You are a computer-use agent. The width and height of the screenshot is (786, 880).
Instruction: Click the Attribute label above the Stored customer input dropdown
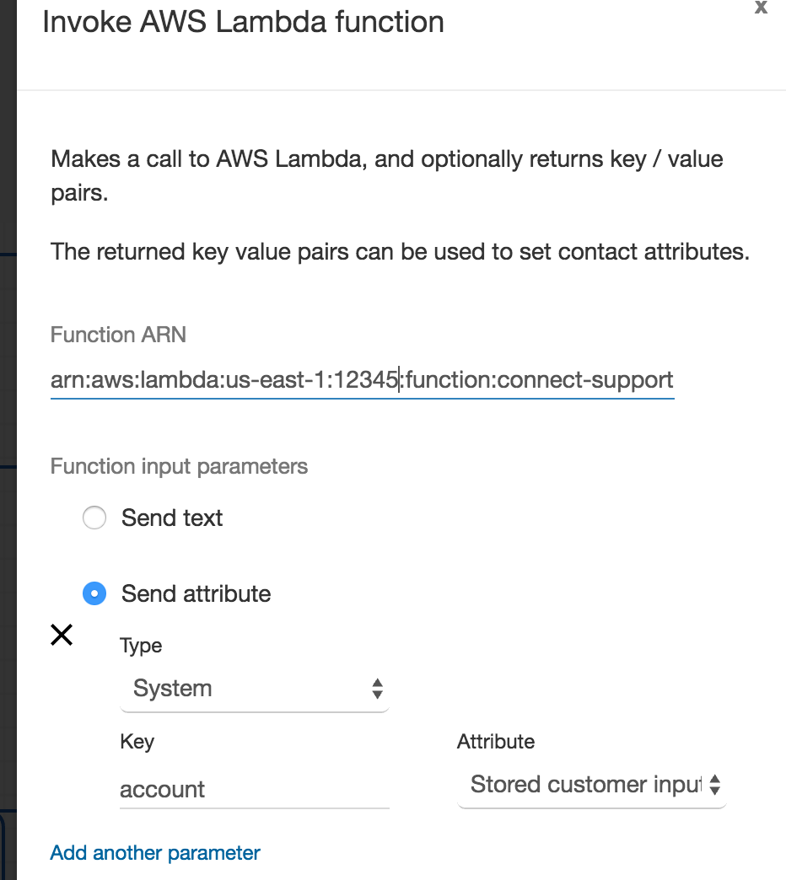coord(496,742)
